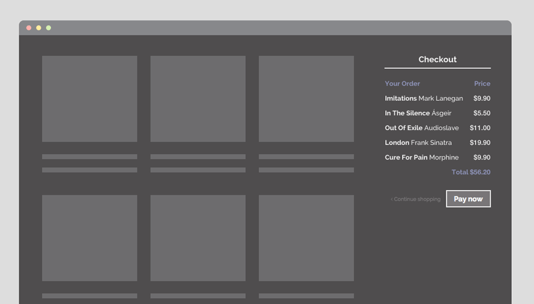This screenshot has height=304, width=534.
Task: Select Cure For Pain by Morphine
Action: (421, 158)
